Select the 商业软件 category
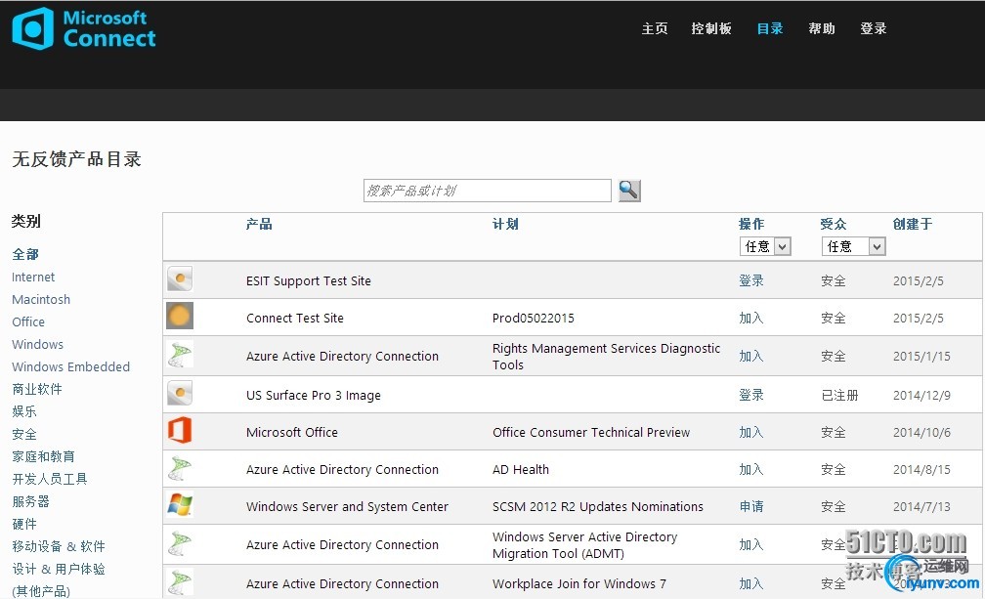The width and height of the screenshot is (985, 599). (x=37, y=389)
